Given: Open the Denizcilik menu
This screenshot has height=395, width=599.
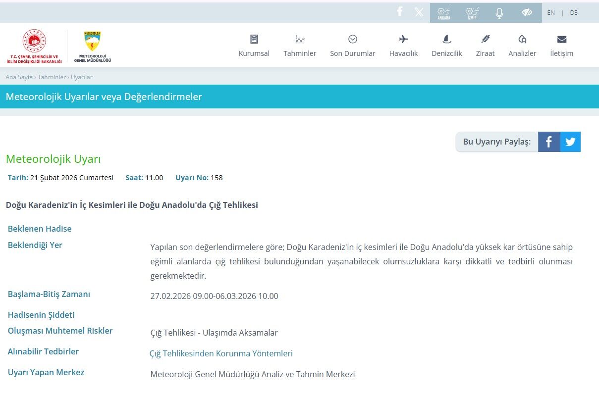Looking at the screenshot, I should point(446,46).
